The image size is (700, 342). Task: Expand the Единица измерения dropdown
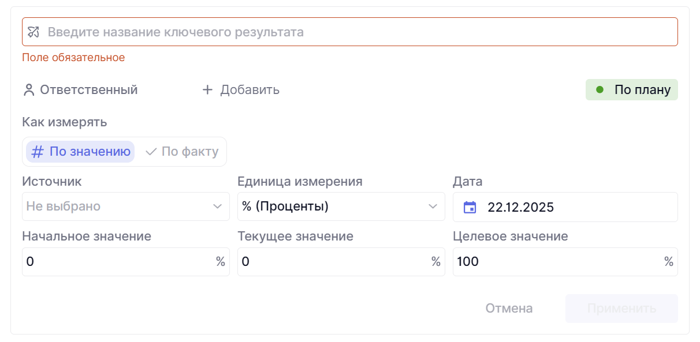click(341, 206)
